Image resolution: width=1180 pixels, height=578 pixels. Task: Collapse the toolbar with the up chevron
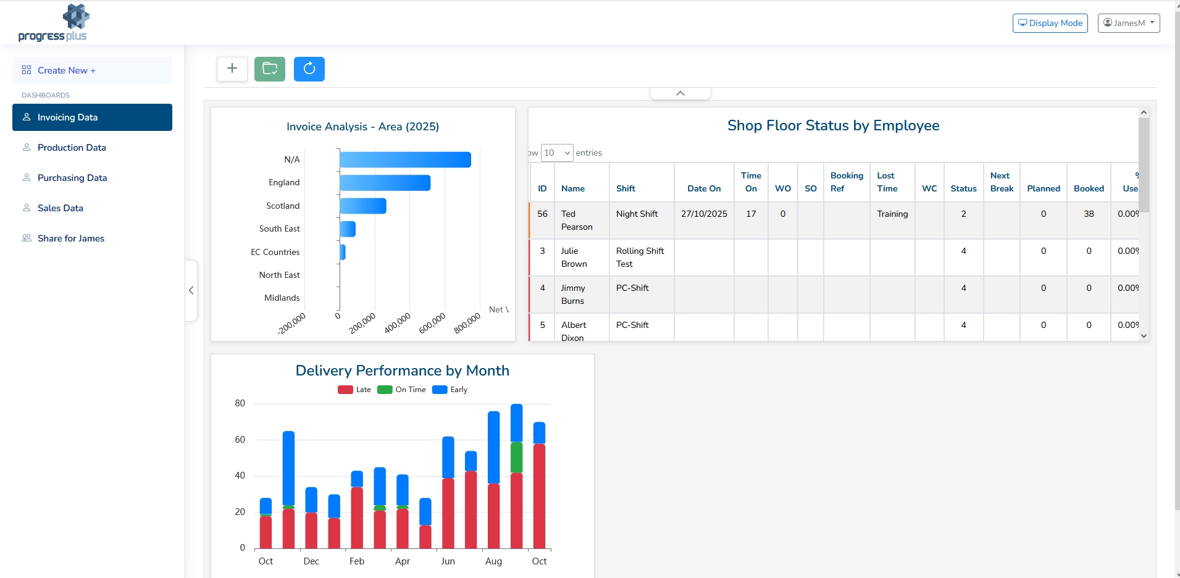680,93
